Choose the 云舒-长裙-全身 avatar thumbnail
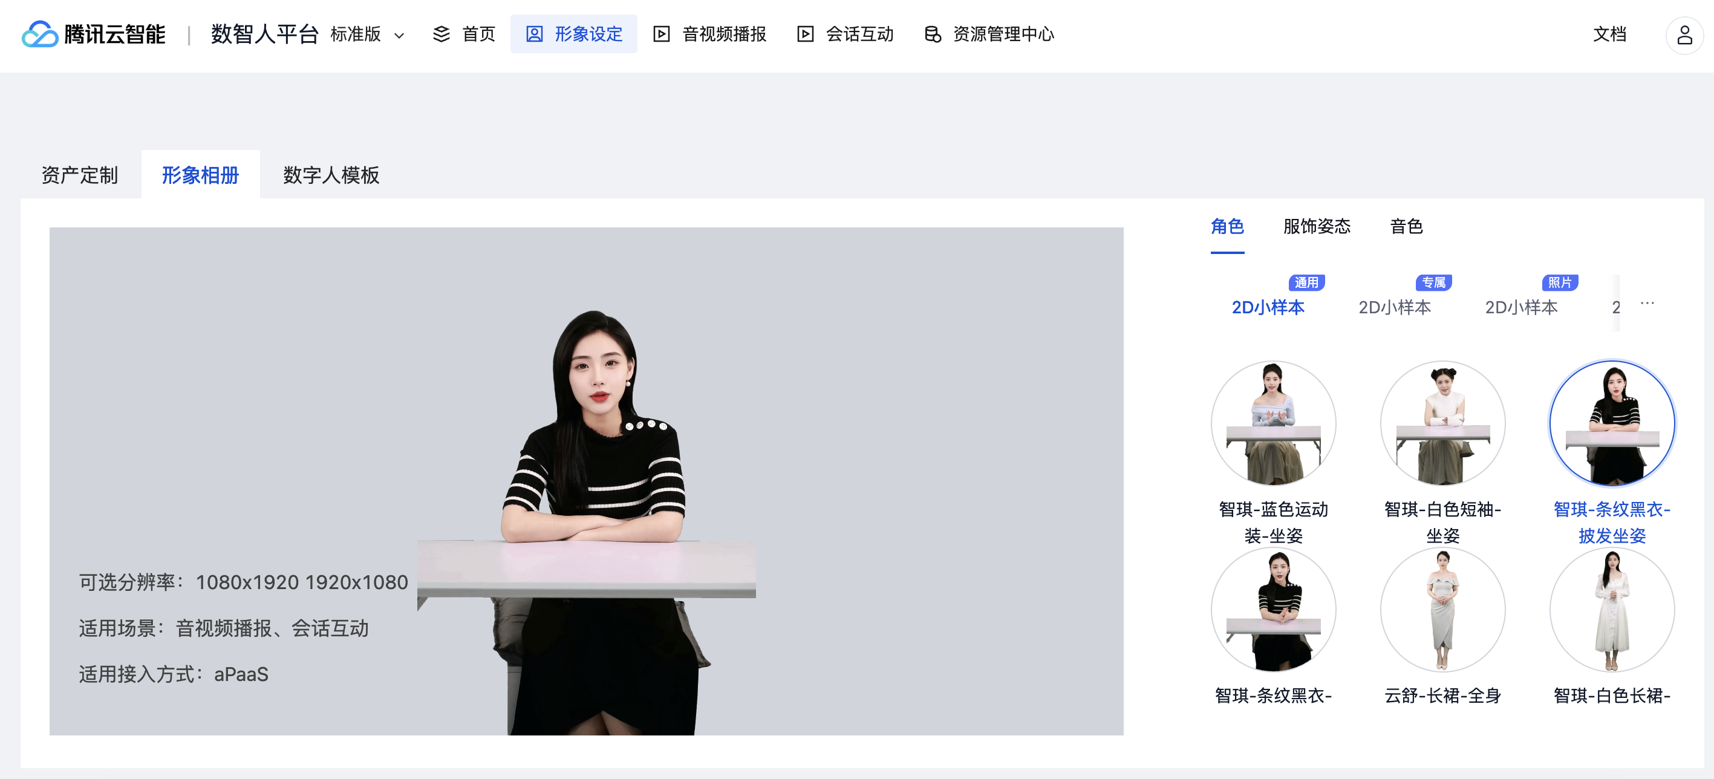1714x779 pixels. pos(1442,610)
